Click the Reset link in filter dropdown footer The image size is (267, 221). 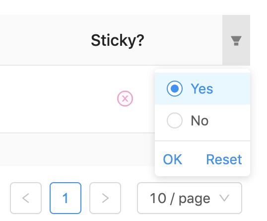pyautogui.click(x=224, y=159)
